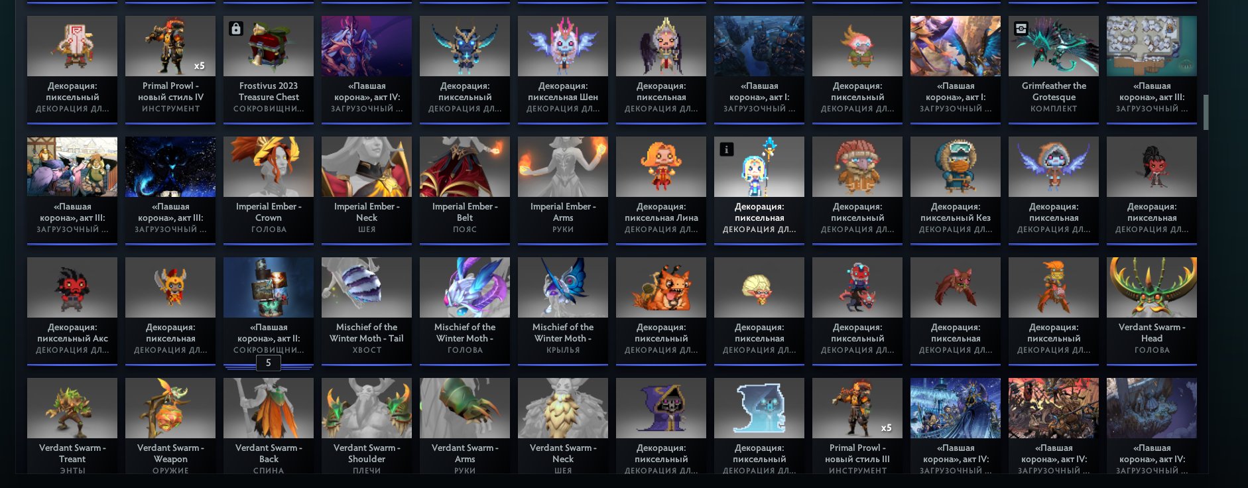Select the Imperial Ember - Neck item
The width and height of the screenshot is (1248, 488).
click(367, 190)
